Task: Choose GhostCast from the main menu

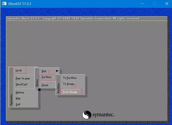Action: click(22, 84)
